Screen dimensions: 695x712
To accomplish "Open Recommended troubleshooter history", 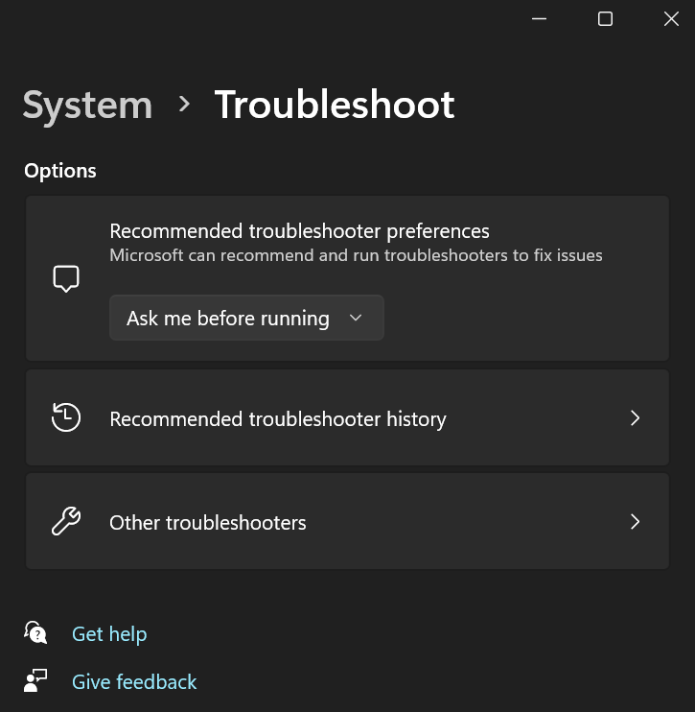I will [277, 418].
